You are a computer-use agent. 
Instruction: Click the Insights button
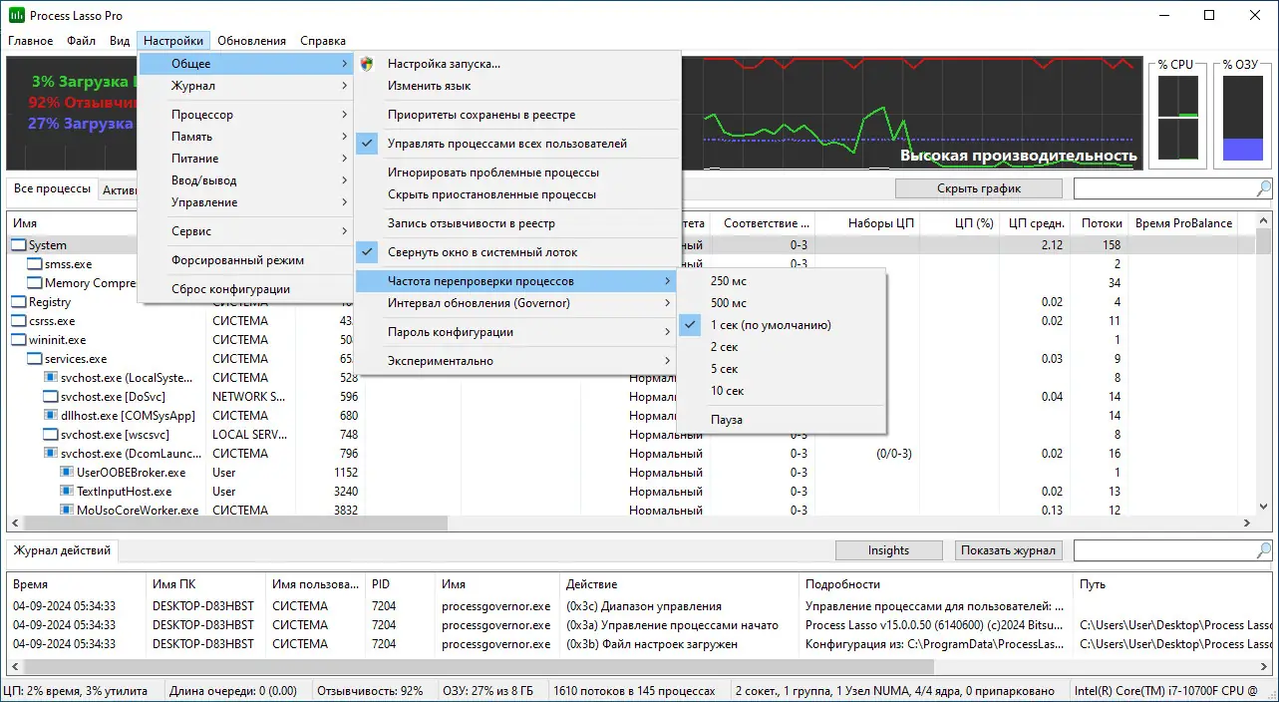tap(888, 550)
